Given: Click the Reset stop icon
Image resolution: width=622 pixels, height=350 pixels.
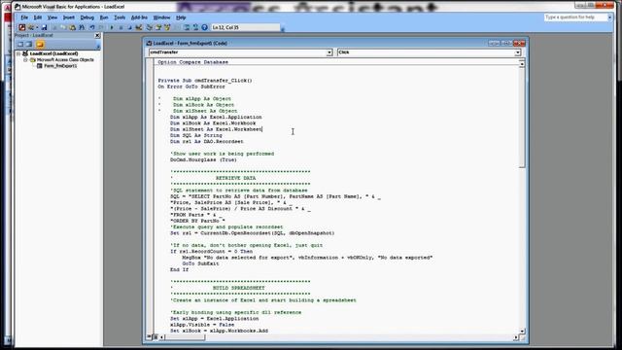Looking at the screenshot, I should [129, 27].
